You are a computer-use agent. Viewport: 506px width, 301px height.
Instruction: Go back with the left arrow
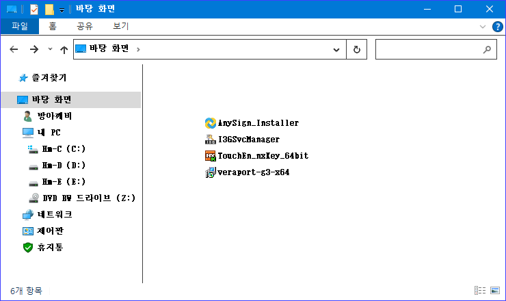14,49
